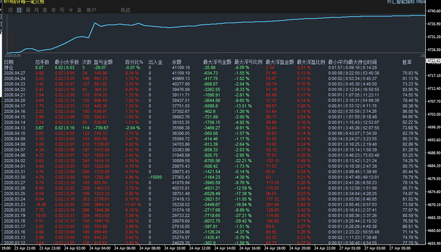This screenshot has height=252, width=441.
Task: Click the 24 Apr 12:00 time axis label
Action: tap(200, 248)
